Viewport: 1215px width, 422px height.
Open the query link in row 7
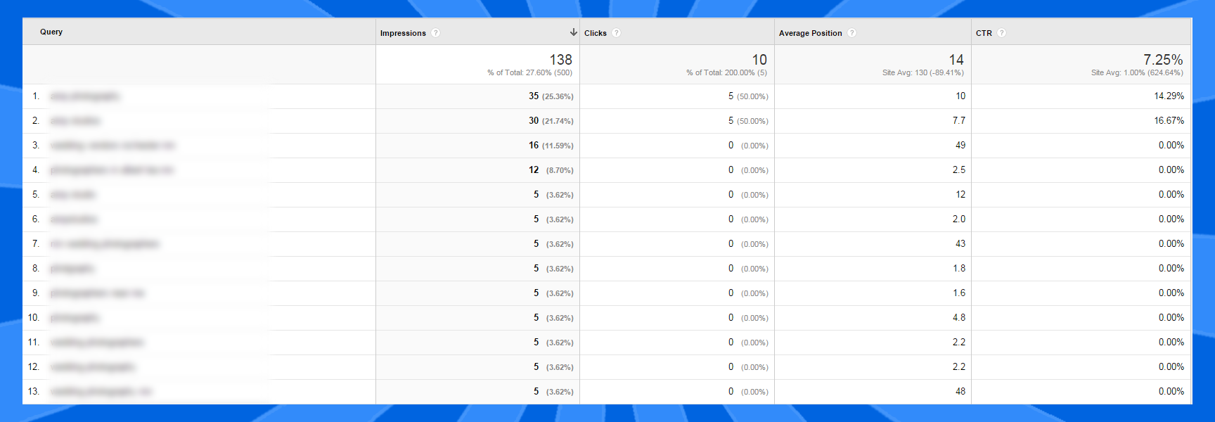[x=105, y=244]
